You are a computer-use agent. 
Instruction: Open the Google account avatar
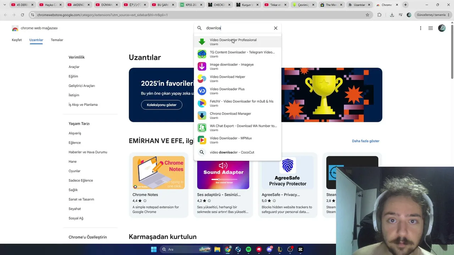[x=442, y=28]
